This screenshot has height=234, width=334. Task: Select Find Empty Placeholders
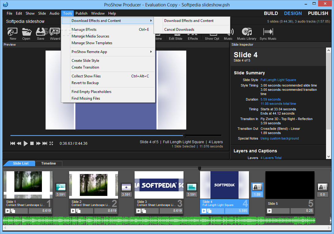coord(108,92)
